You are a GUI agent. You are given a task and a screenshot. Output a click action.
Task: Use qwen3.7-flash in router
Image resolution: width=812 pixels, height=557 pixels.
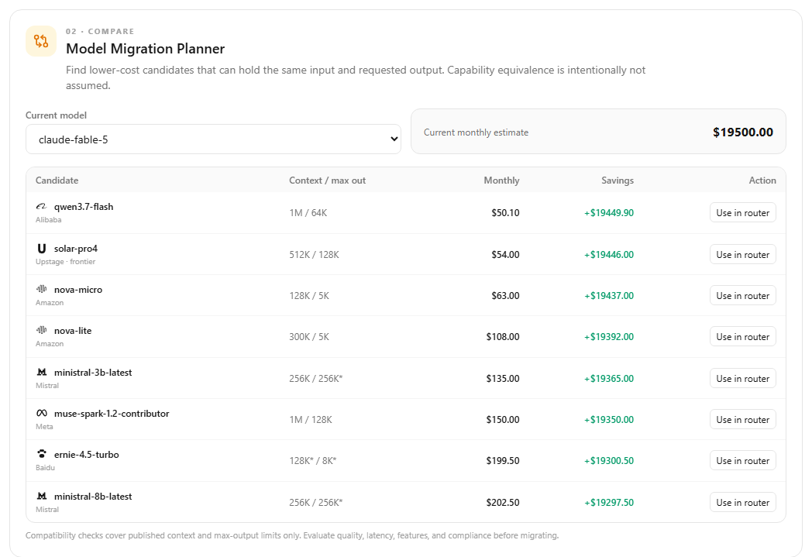tap(742, 213)
